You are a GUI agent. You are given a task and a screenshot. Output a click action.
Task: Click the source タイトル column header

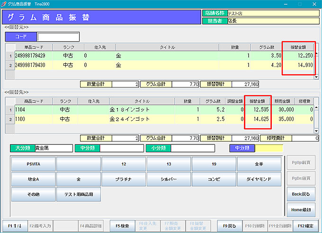(x=167, y=47)
